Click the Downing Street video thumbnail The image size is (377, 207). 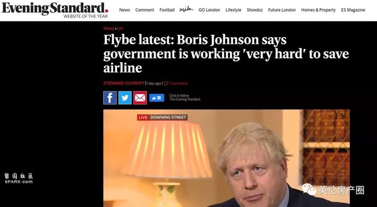227,158
